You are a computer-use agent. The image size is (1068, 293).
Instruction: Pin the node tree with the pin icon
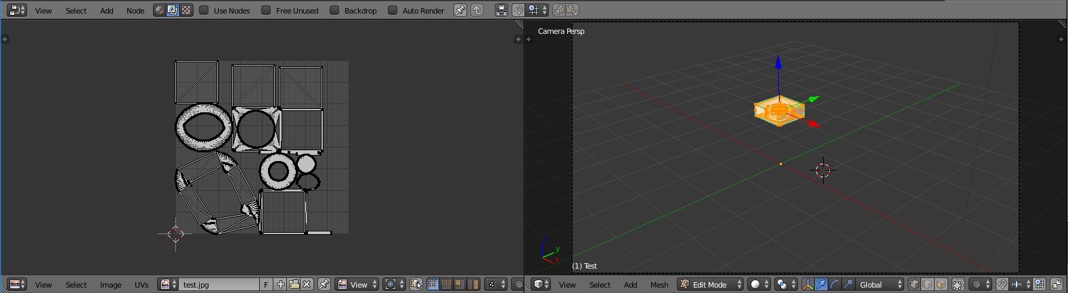pos(460,10)
